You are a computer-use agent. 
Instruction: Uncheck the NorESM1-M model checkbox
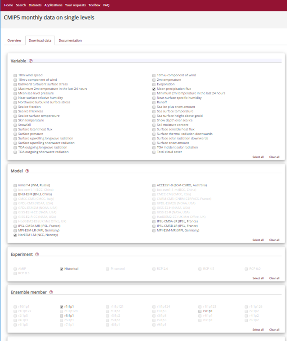click(x=15, y=235)
